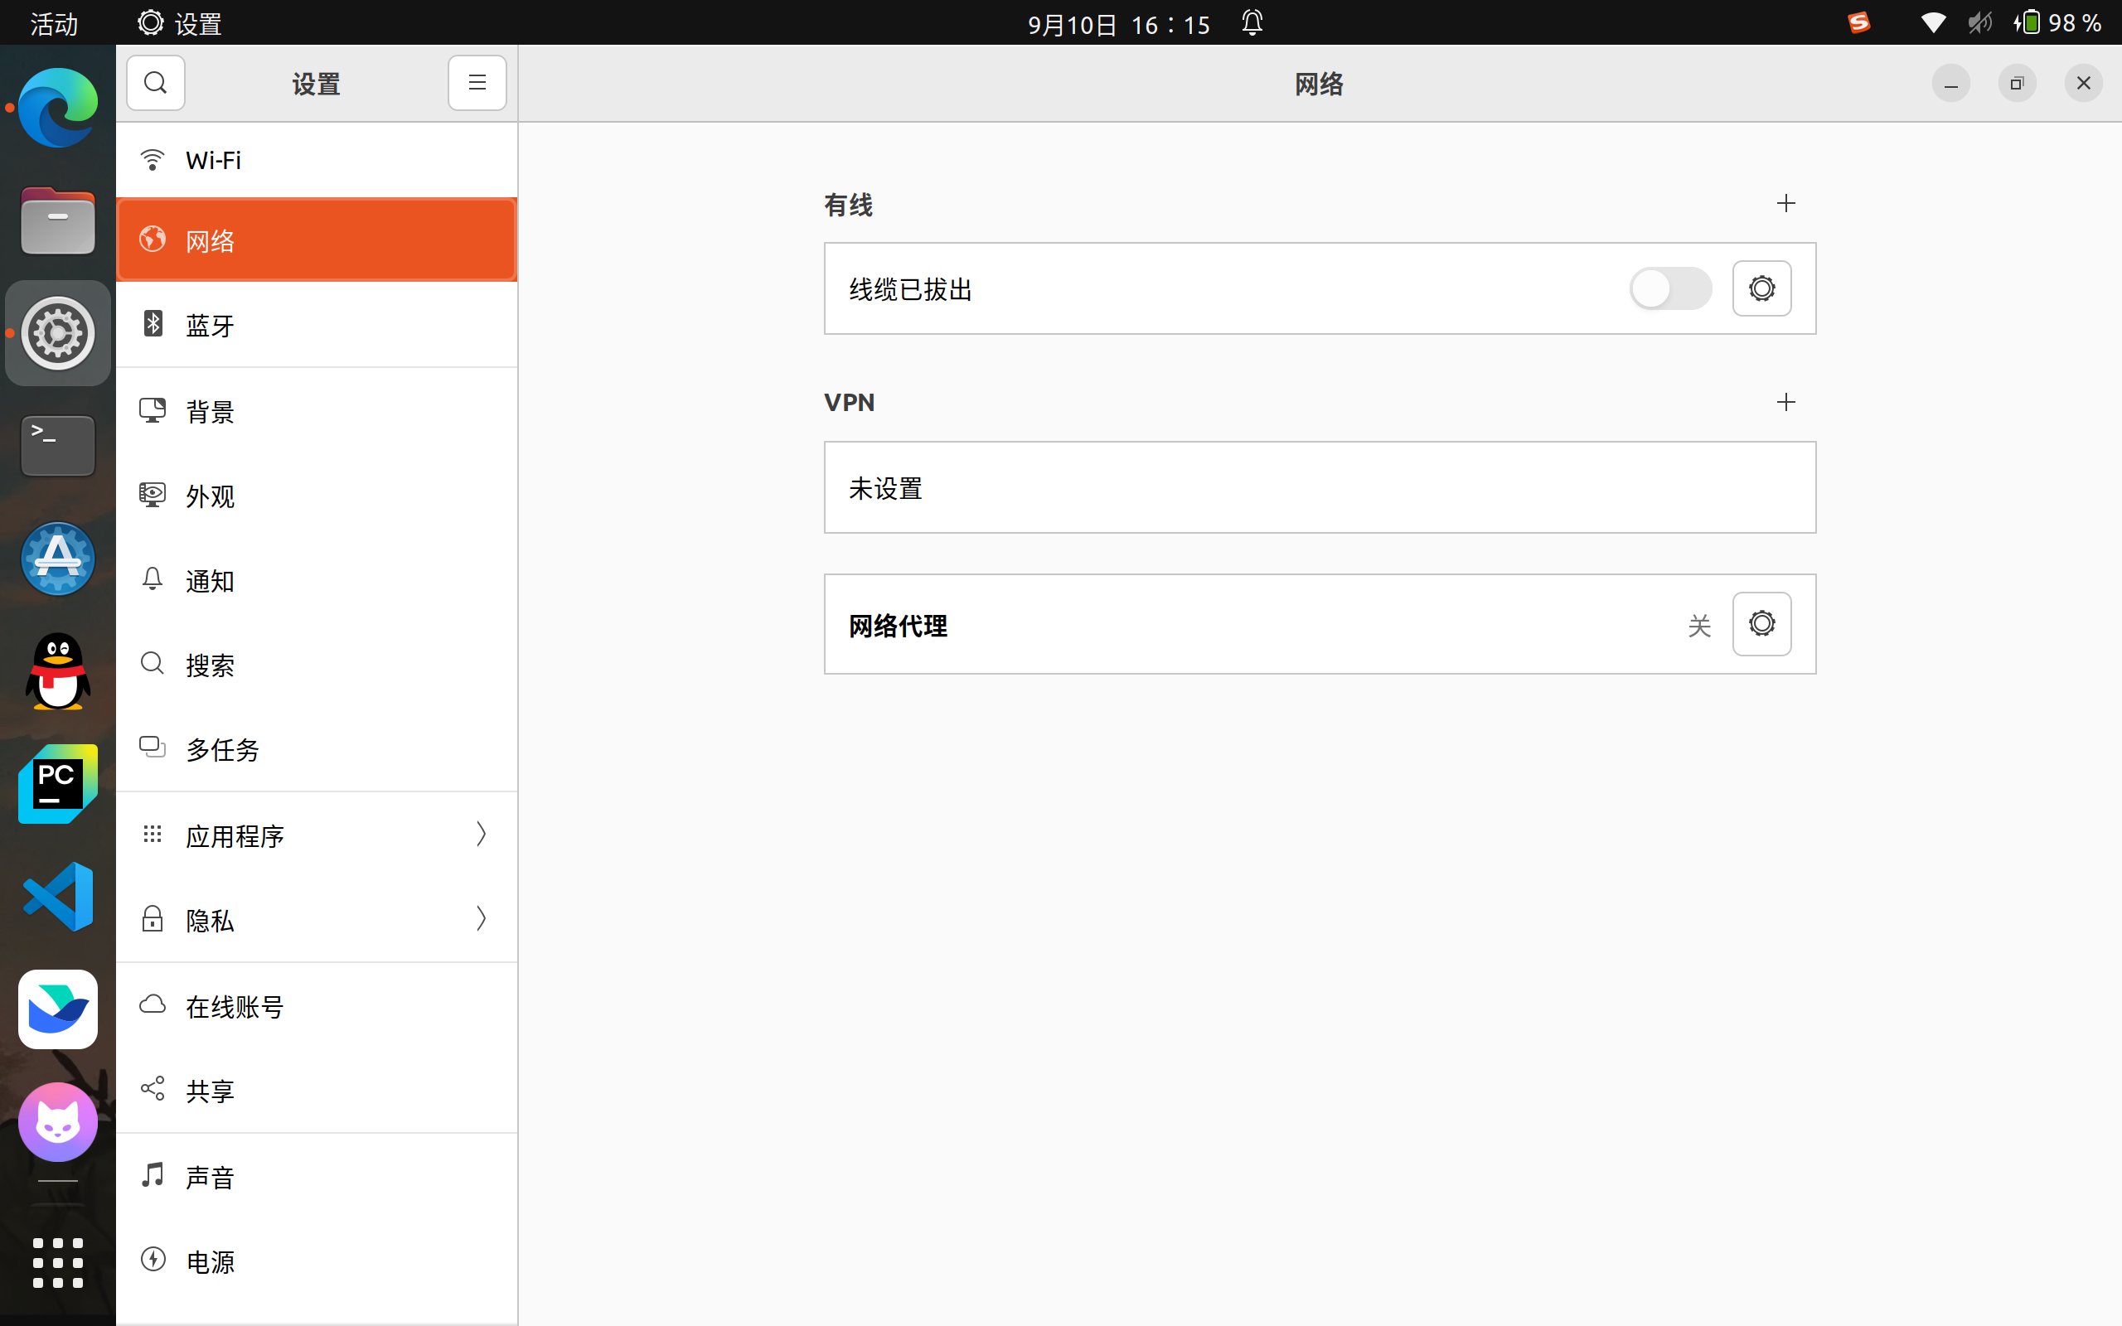The image size is (2122, 1326).
Task: Launch PyCharm from the dock
Action: click(58, 783)
